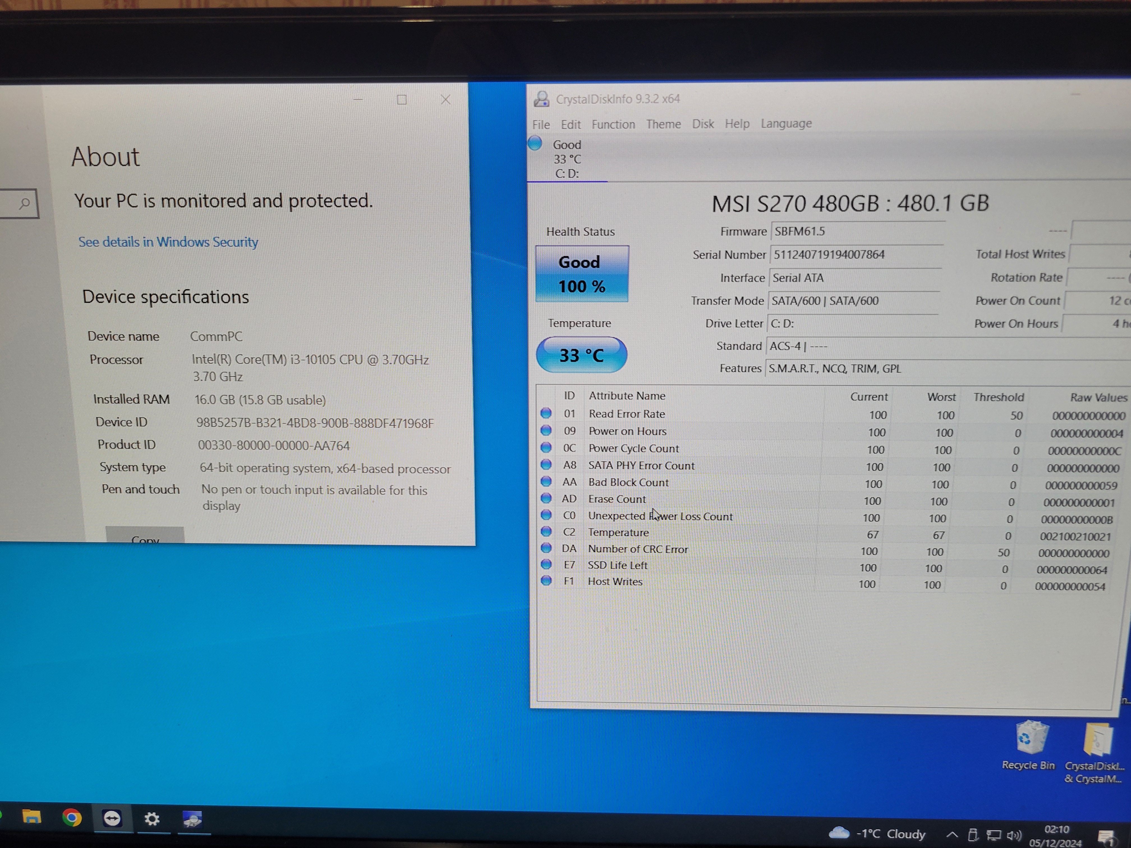Screen dimensions: 1131x848
Task: Open the Help menu
Action: pyautogui.click(x=737, y=124)
